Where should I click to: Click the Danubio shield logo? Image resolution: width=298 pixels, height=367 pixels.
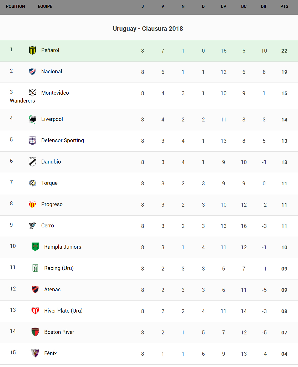tap(32, 162)
